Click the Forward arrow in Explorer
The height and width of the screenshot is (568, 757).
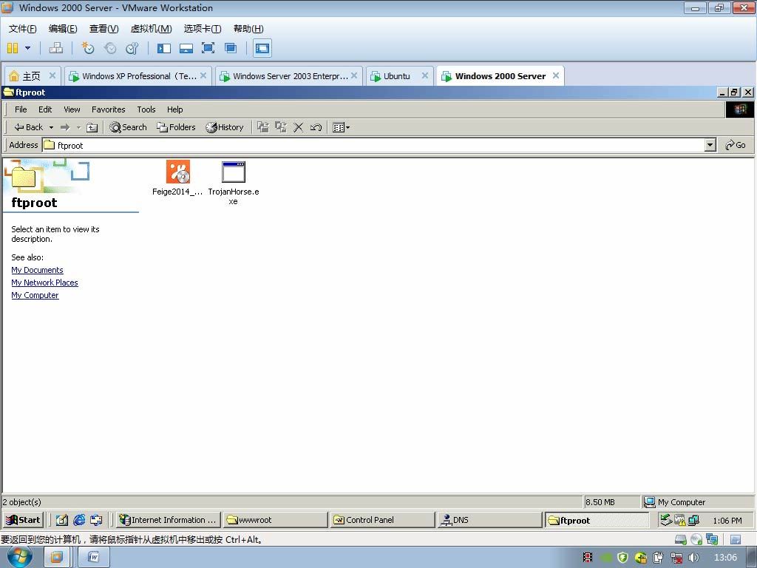(x=65, y=127)
